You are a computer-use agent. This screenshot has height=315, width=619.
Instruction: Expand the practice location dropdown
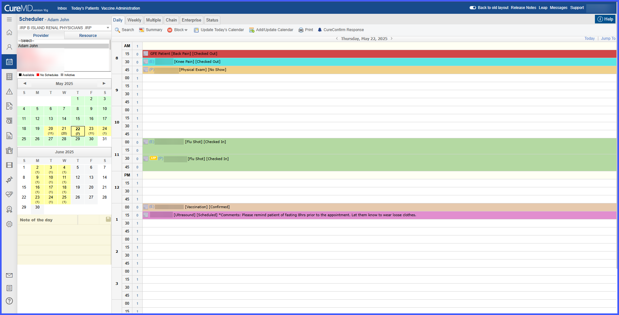108,28
